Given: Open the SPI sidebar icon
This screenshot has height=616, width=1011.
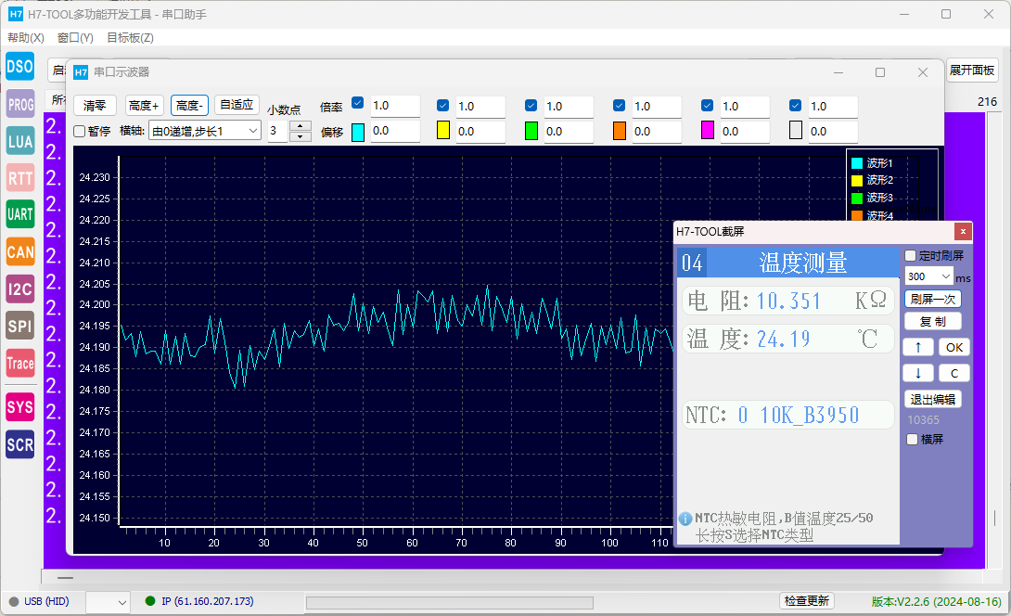Looking at the screenshot, I should pos(20,326).
